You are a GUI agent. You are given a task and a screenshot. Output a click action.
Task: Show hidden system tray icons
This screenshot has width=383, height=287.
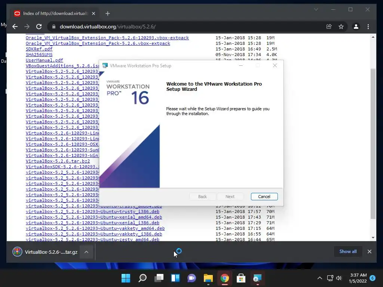coord(319,278)
